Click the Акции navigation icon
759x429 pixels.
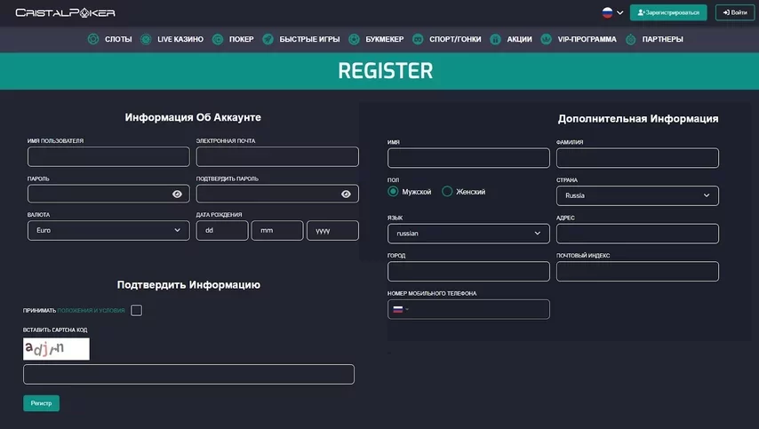495,40
